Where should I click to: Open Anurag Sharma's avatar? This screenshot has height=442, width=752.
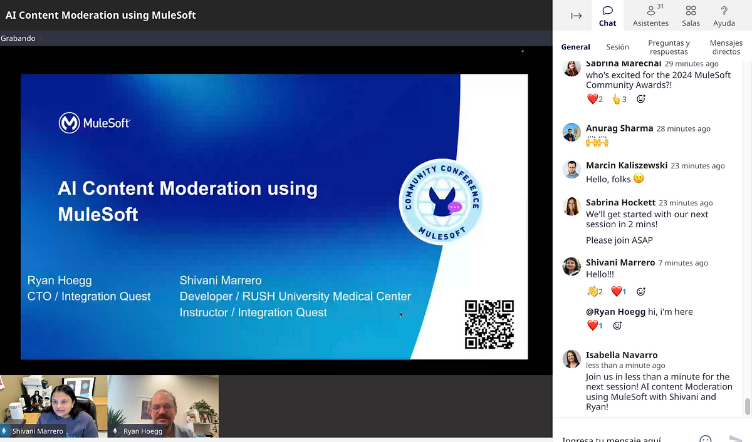[572, 132]
